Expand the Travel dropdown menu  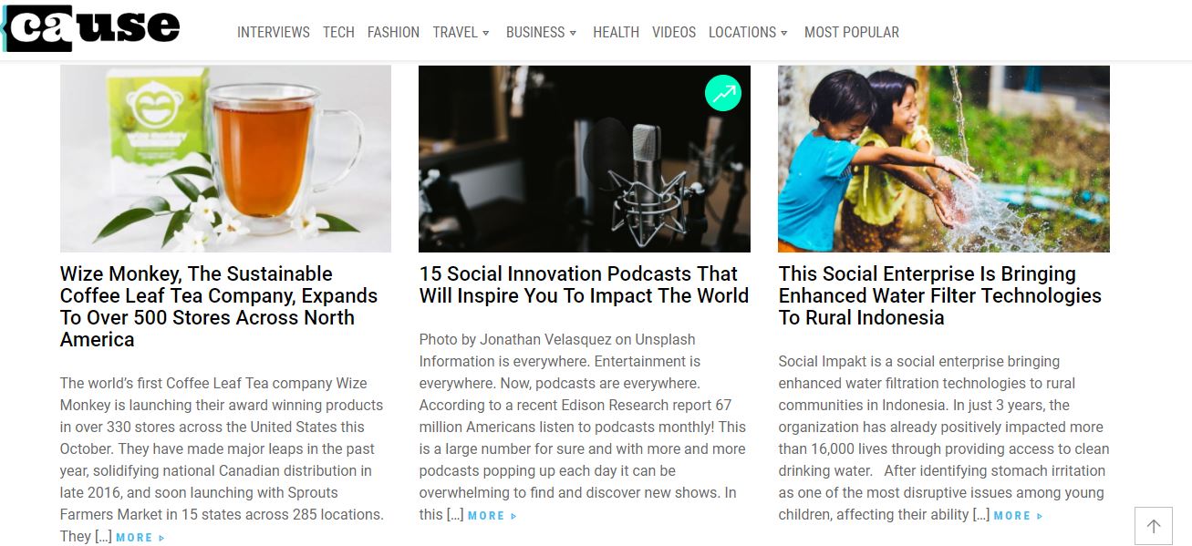point(461,32)
